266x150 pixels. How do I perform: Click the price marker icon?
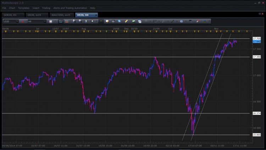pos(190,21)
